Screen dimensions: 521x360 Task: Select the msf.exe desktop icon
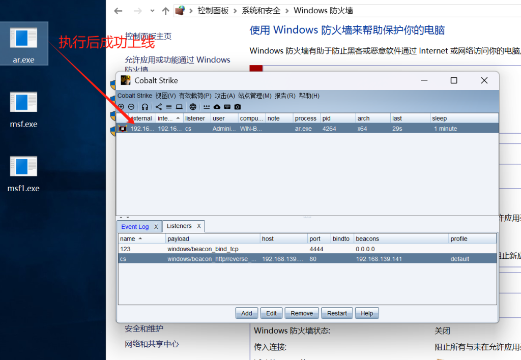(23, 109)
